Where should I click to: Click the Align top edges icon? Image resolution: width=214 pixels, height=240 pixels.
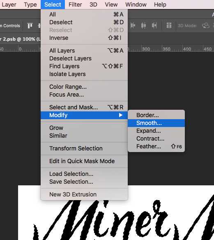point(30,25)
